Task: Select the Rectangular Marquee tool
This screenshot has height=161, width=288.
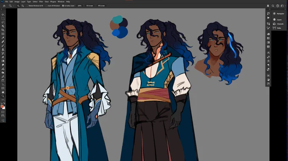Action: pyautogui.click(x=3, y=18)
